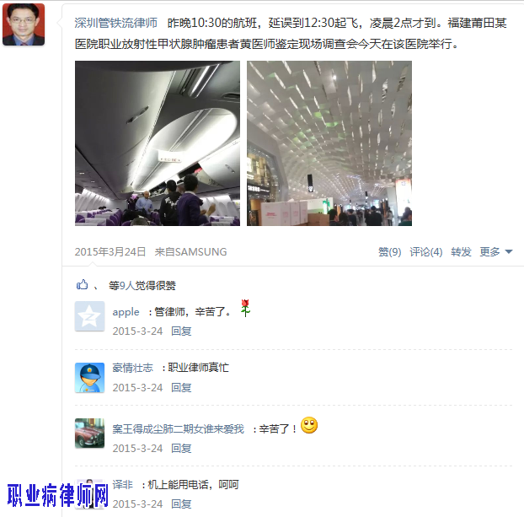Visit user 案王得成尘肺二期女谁来爱我
This screenshot has height=517, width=524.
(x=178, y=428)
